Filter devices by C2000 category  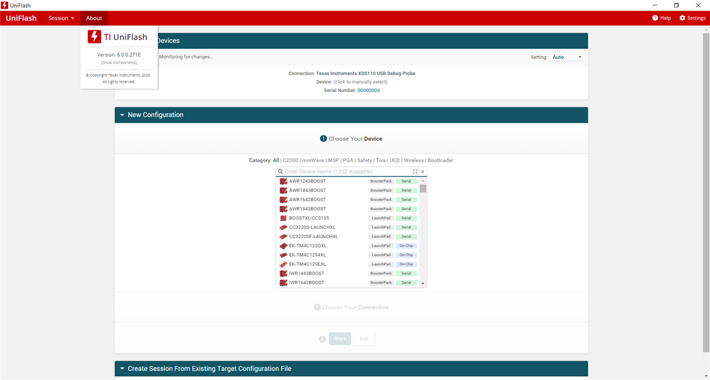pos(290,160)
